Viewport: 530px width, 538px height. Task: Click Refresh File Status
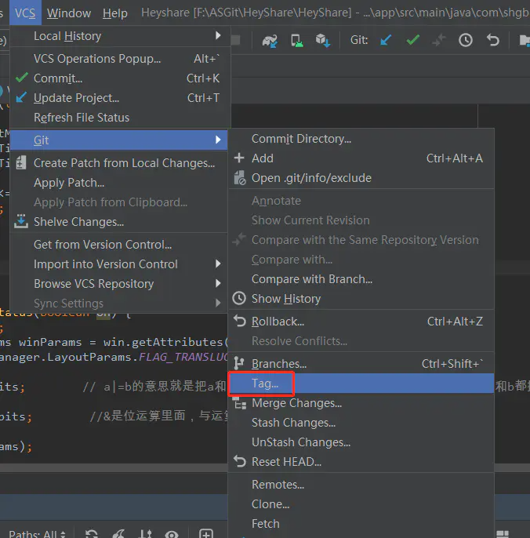[119, 118]
